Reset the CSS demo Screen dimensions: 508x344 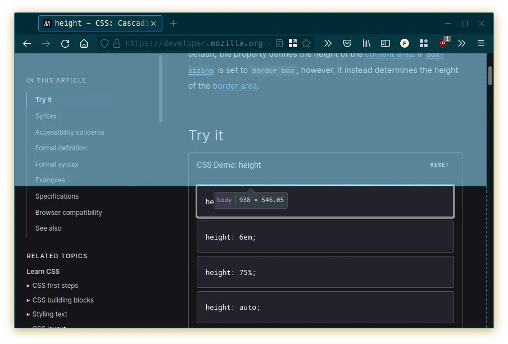tap(439, 165)
